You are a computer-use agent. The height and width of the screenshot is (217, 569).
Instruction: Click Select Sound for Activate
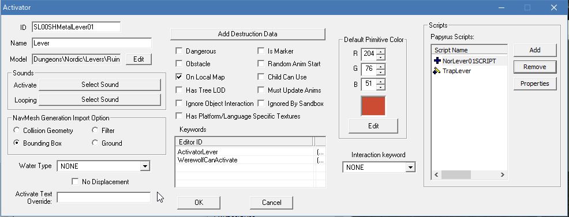100,85
